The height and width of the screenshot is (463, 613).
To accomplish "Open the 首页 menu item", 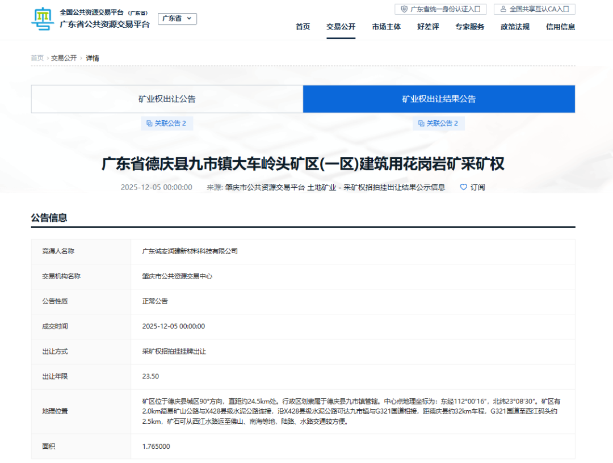I will (x=303, y=27).
